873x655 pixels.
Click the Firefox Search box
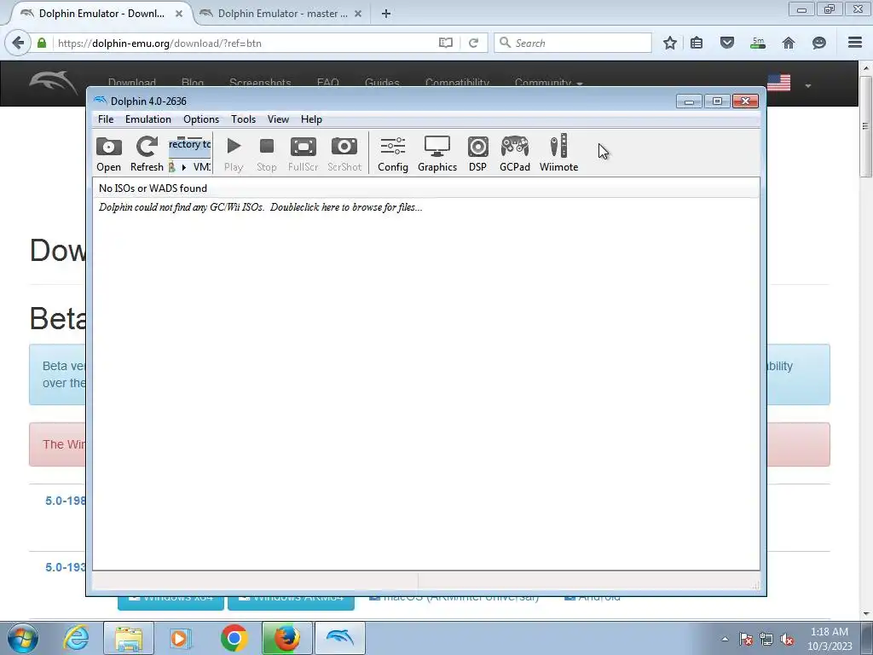(x=573, y=43)
